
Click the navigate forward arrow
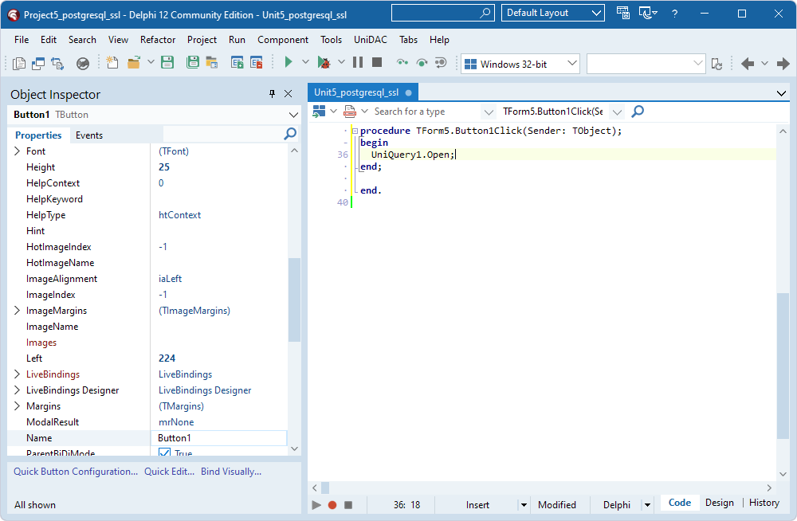pyautogui.click(x=783, y=64)
